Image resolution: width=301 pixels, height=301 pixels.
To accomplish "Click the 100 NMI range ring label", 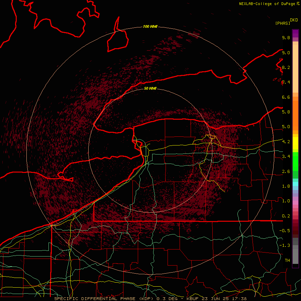I will (x=150, y=26).
